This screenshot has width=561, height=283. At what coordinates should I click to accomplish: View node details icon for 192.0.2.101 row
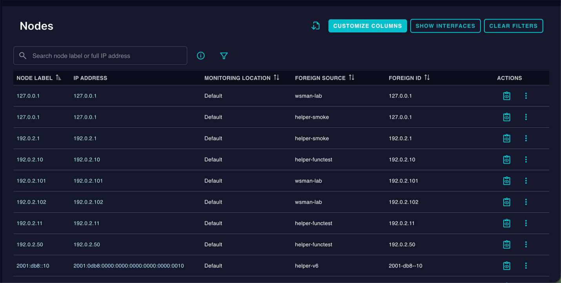pyautogui.click(x=507, y=181)
